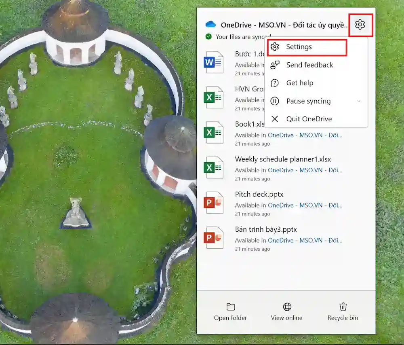Image resolution: width=404 pixels, height=345 pixels.
Task: Click the OneDrive cloud logo icon
Action: pos(211,25)
